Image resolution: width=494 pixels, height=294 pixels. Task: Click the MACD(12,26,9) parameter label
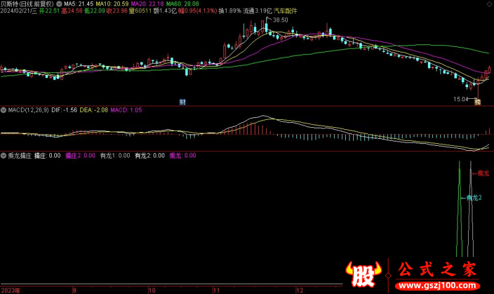pyautogui.click(x=27, y=110)
